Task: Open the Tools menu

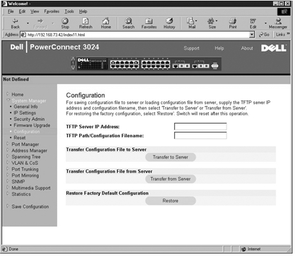Action: click(x=69, y=12)
